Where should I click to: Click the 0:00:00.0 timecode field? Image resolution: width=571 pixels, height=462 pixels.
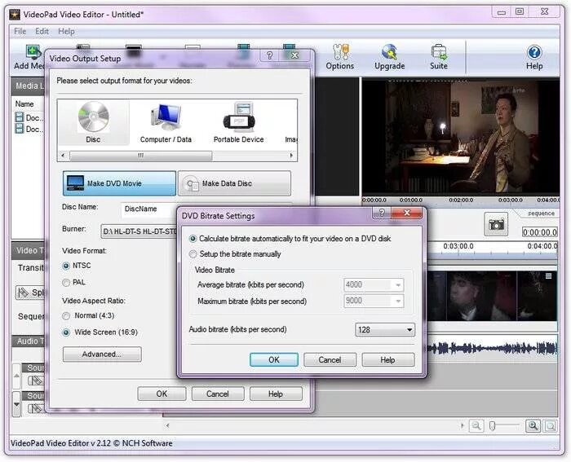539,232
